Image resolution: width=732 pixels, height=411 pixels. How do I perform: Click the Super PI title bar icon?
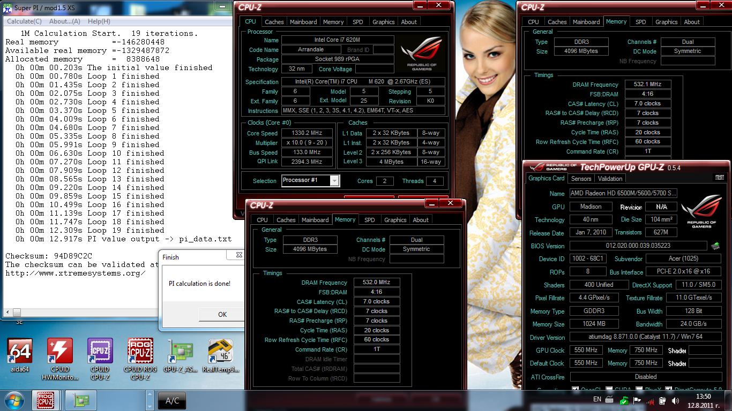coord(8,7)
